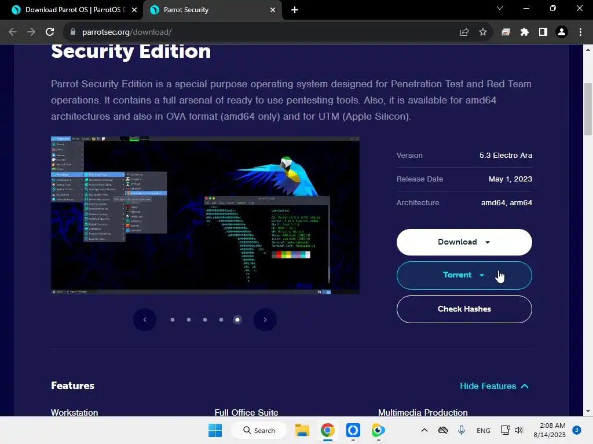Open a new browser tab
The height and width of the screenshot is (444, 593).
coord(295,10)
